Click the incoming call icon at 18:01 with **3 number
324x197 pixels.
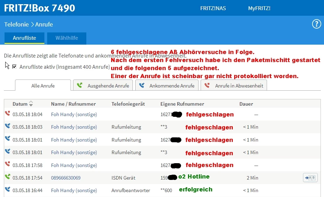coord(7,151)
